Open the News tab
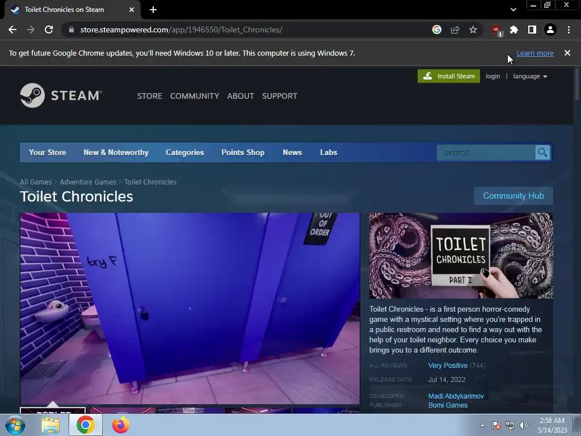The width and height of the screenshot is (581, 436). [x=292, y=152]
